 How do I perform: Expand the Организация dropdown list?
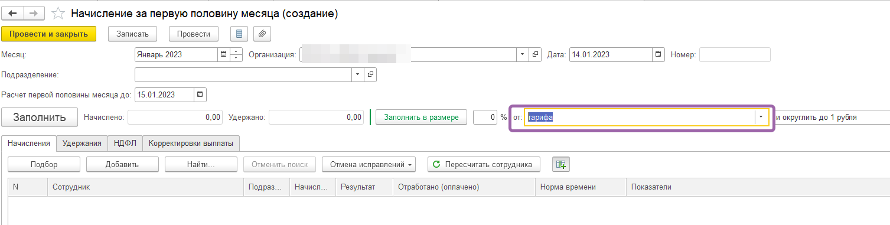523,54
